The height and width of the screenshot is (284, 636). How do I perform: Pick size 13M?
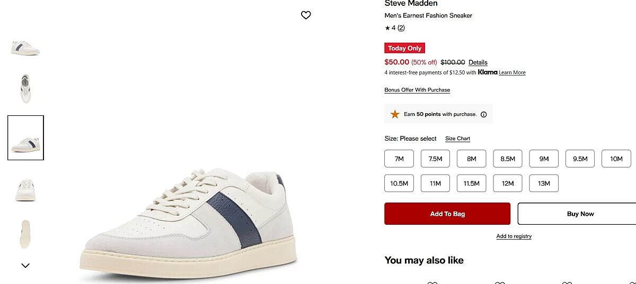pos(544,184)
